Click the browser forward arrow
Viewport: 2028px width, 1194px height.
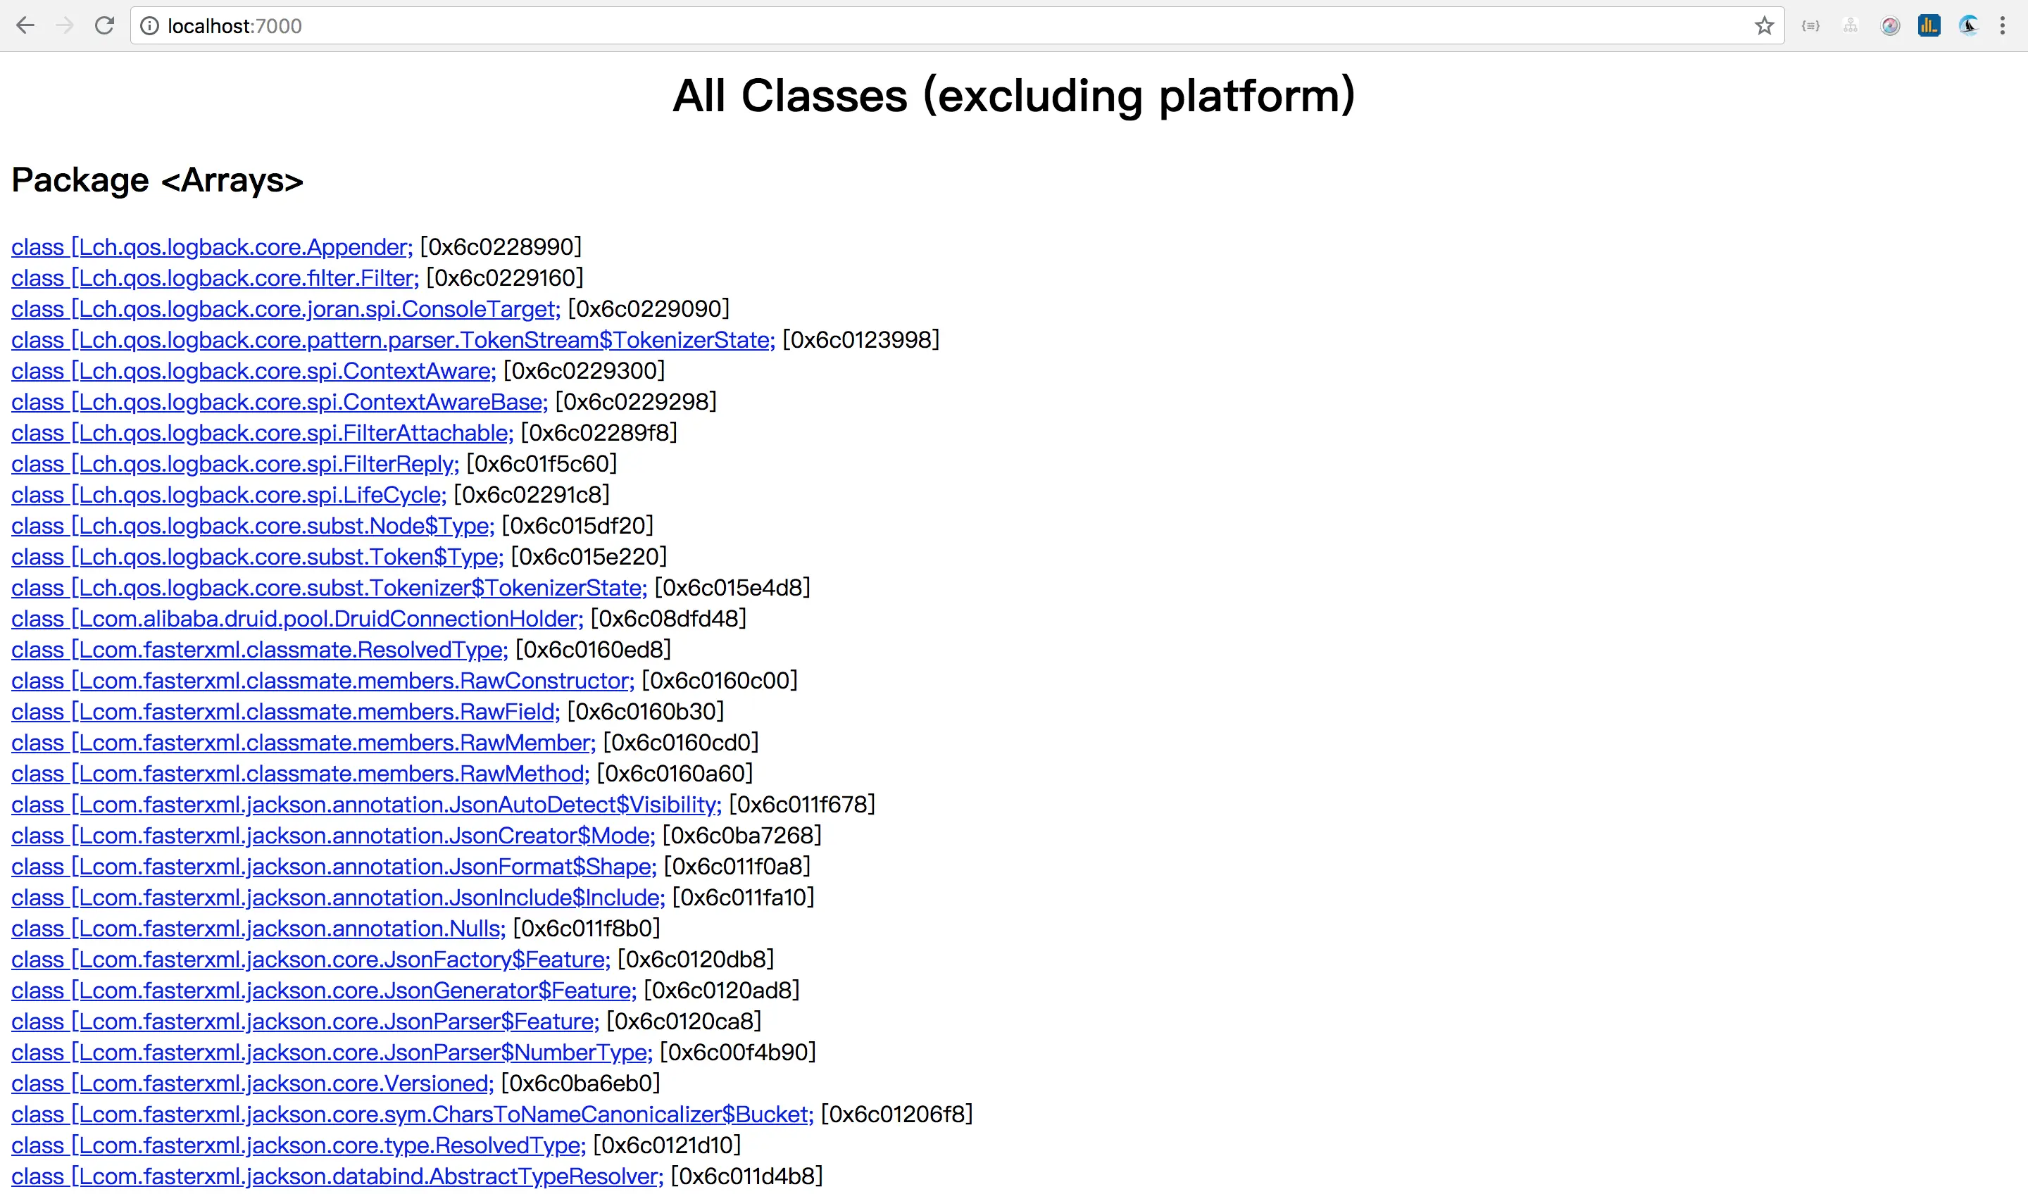(x=64, y=26)
